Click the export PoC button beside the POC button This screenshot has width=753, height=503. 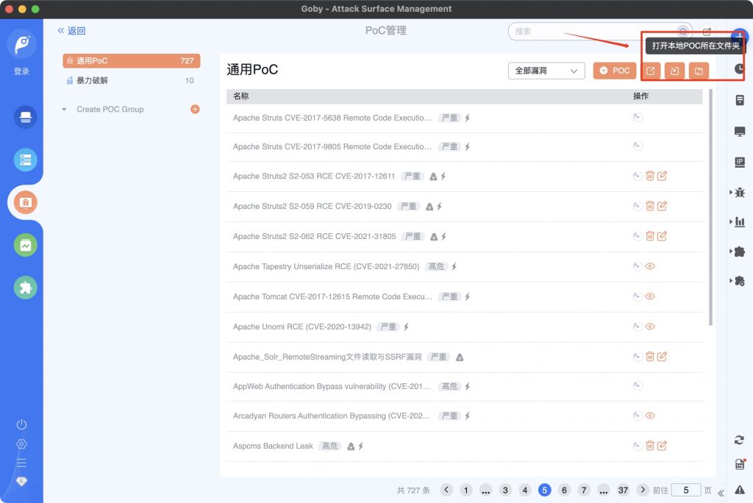[x=650, y=71]
